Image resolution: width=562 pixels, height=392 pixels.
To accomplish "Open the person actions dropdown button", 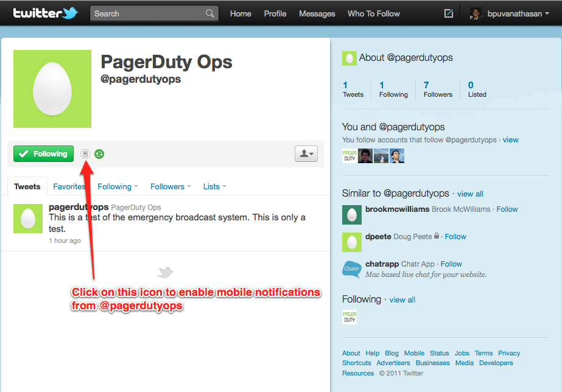I will [306, 154].
